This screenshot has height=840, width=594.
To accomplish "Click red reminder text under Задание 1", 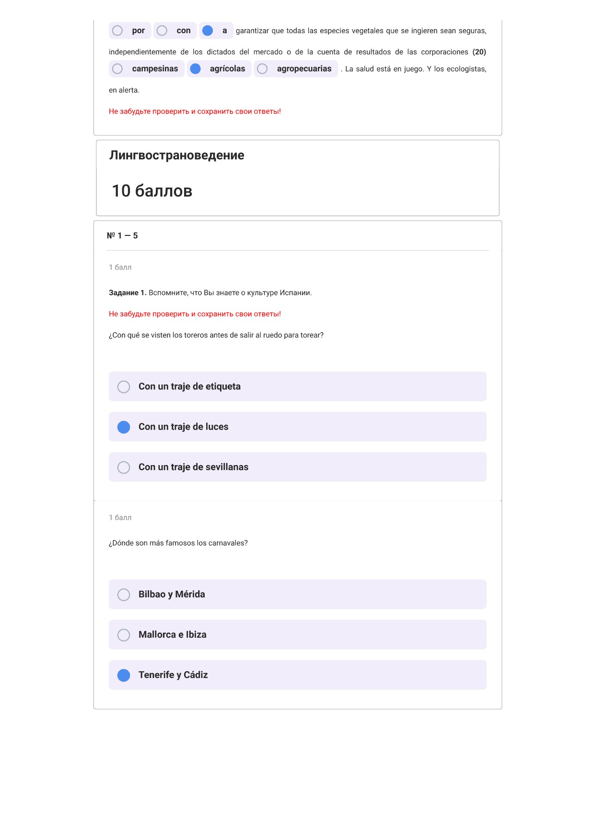I will click(x=195, y=314).
